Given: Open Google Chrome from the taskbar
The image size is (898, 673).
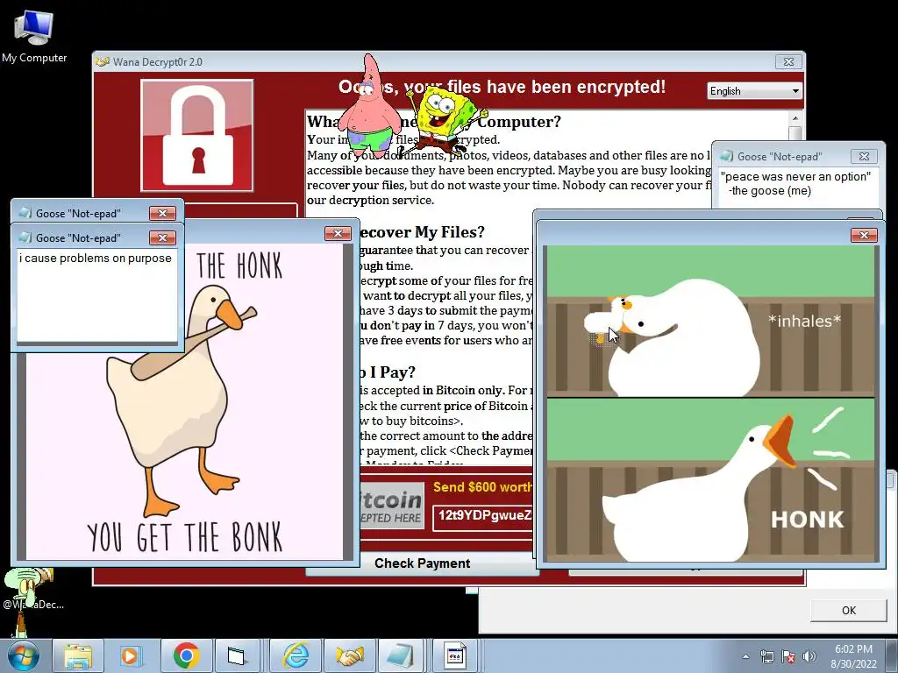Looking at the screenshot, I should click(186, 656).
